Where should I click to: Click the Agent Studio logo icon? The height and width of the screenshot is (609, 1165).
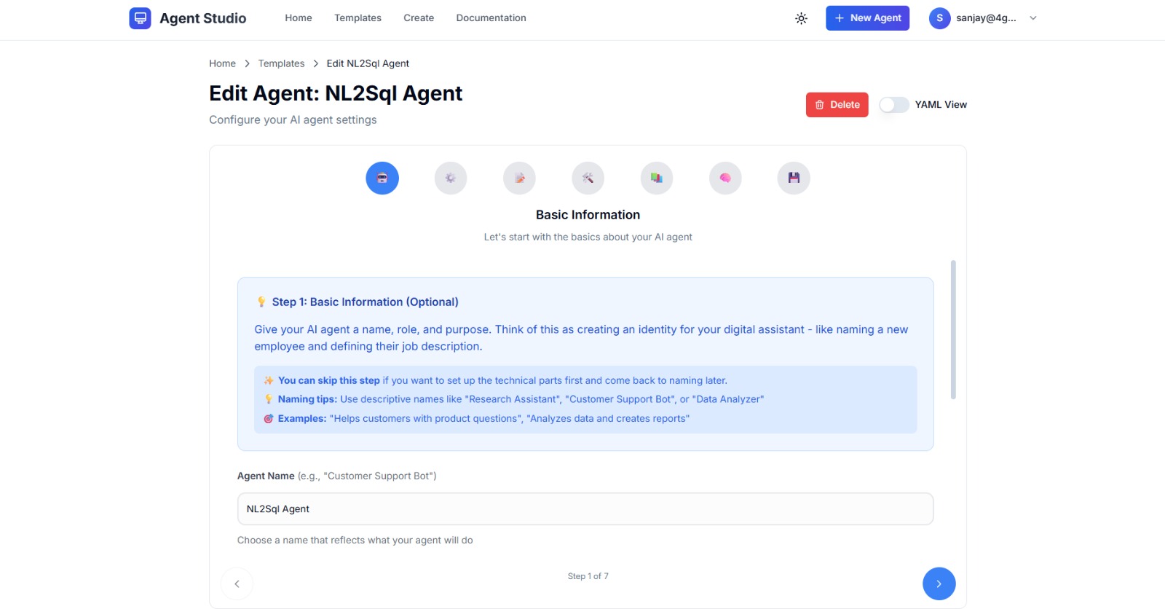click(140, 18)
